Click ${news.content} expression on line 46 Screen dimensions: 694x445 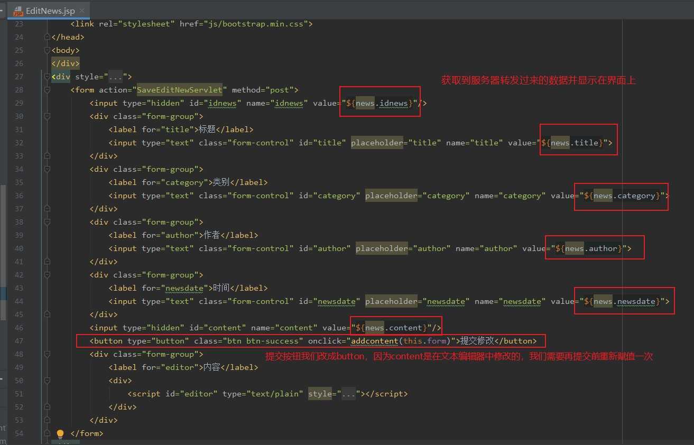click(x=392, y=328)
